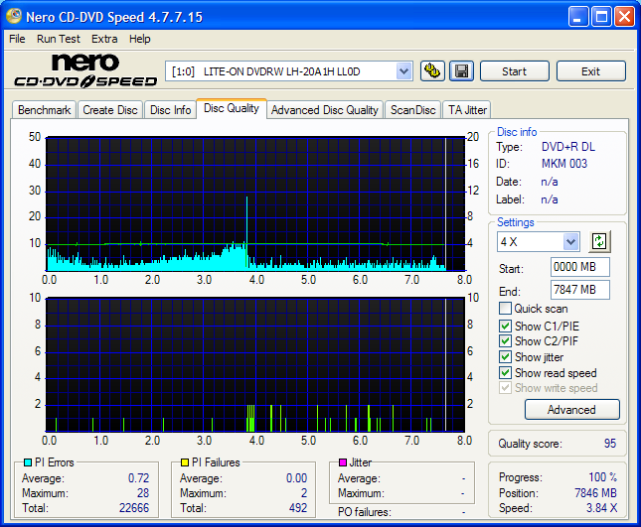The image size is (641, 527).
Task: Click the Exit button
Action: [590, 71]
